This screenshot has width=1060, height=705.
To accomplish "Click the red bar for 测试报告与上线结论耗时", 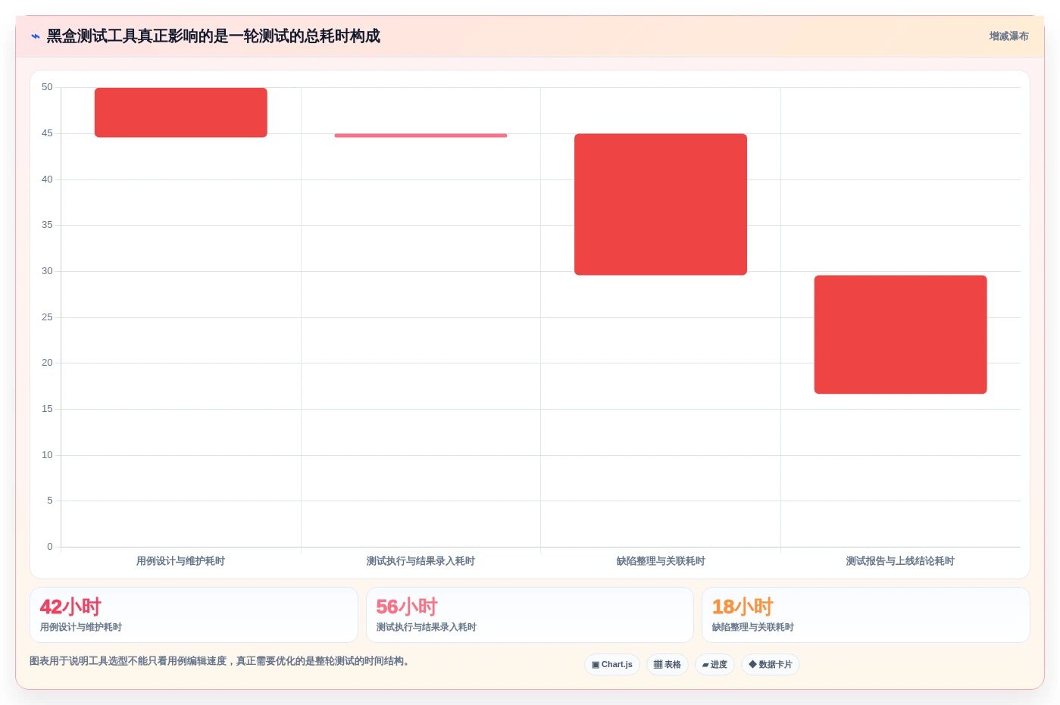I will pos(900,335).
